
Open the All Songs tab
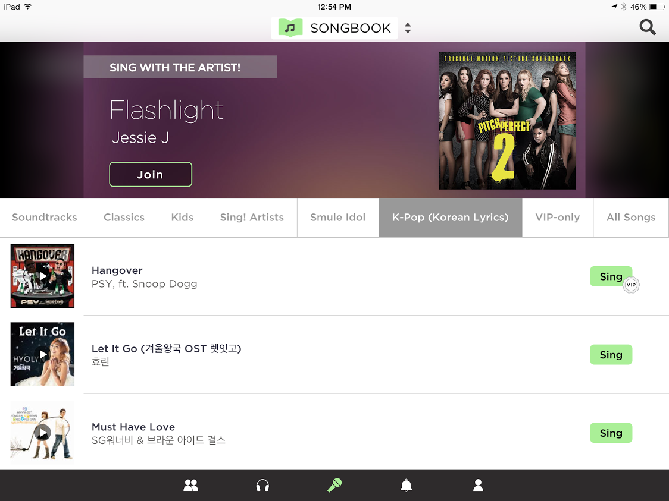point(631,218)
